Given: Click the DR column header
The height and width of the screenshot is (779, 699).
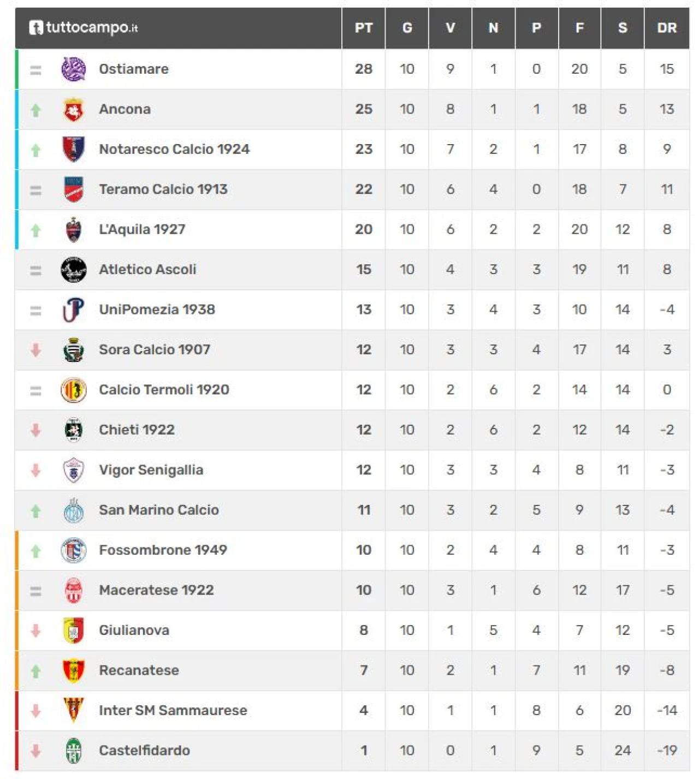Looking at the screenshot, I should click(x=667, y=28).
